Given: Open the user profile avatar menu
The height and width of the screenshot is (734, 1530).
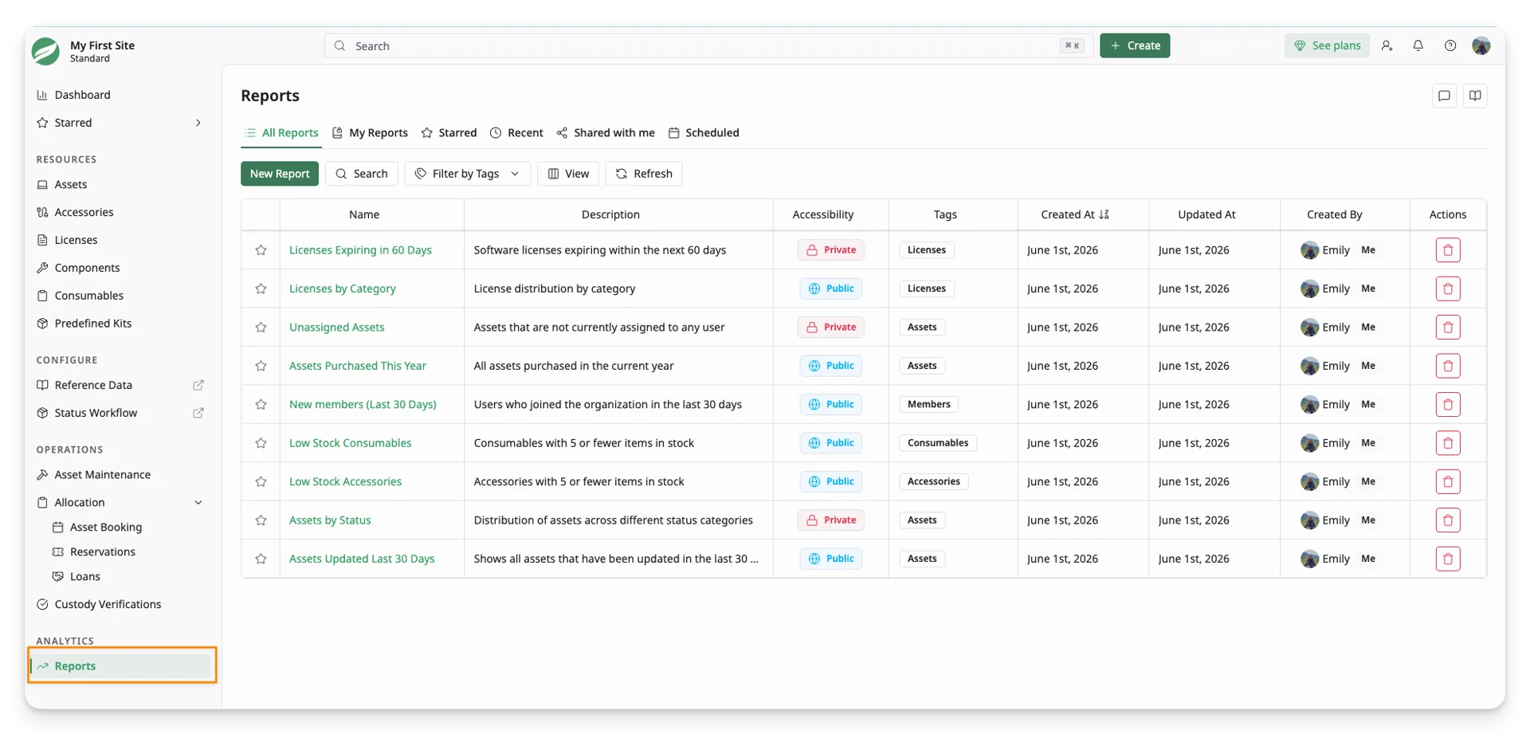Looking at the screenshot, I should point(1481,45).
